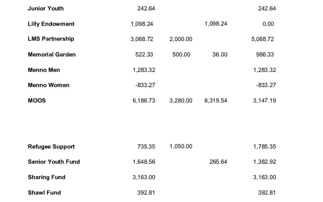Select the 265.64 Senior Youth Fund amount

pyautogui.click(x=218, y=162)
